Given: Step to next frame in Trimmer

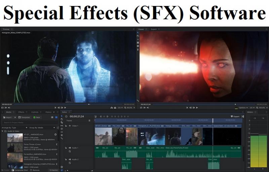Looking at the screenshot, I should [x=62, y=108].
